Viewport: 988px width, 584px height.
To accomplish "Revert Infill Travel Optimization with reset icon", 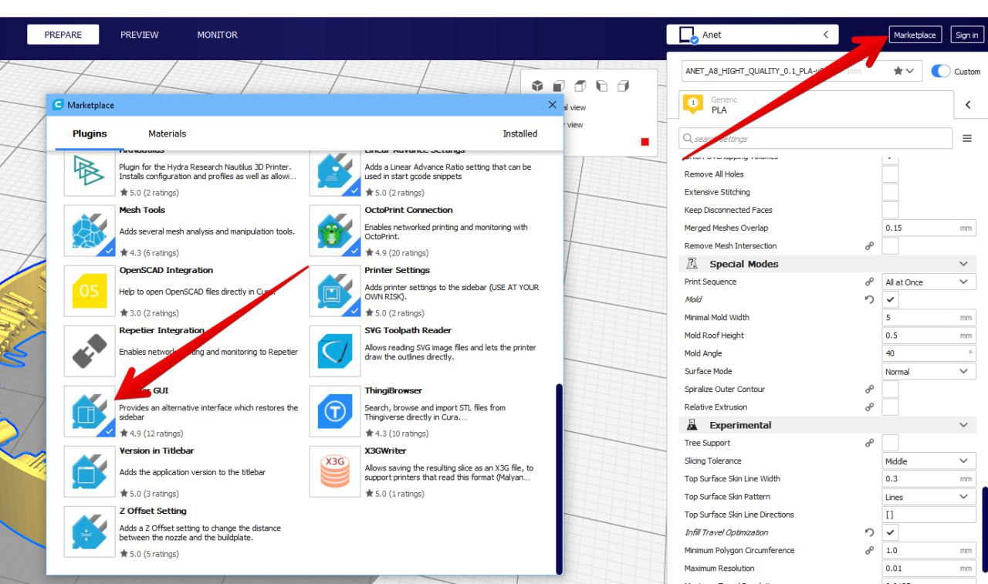I will (869, 533).
